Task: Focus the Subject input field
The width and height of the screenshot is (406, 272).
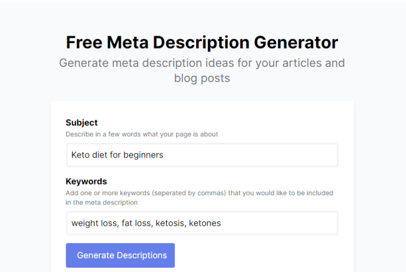Action: (x=202, y=154)
